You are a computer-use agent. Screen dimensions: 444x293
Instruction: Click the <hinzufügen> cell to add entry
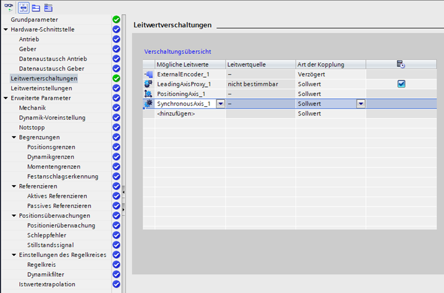tap(177, 114)
